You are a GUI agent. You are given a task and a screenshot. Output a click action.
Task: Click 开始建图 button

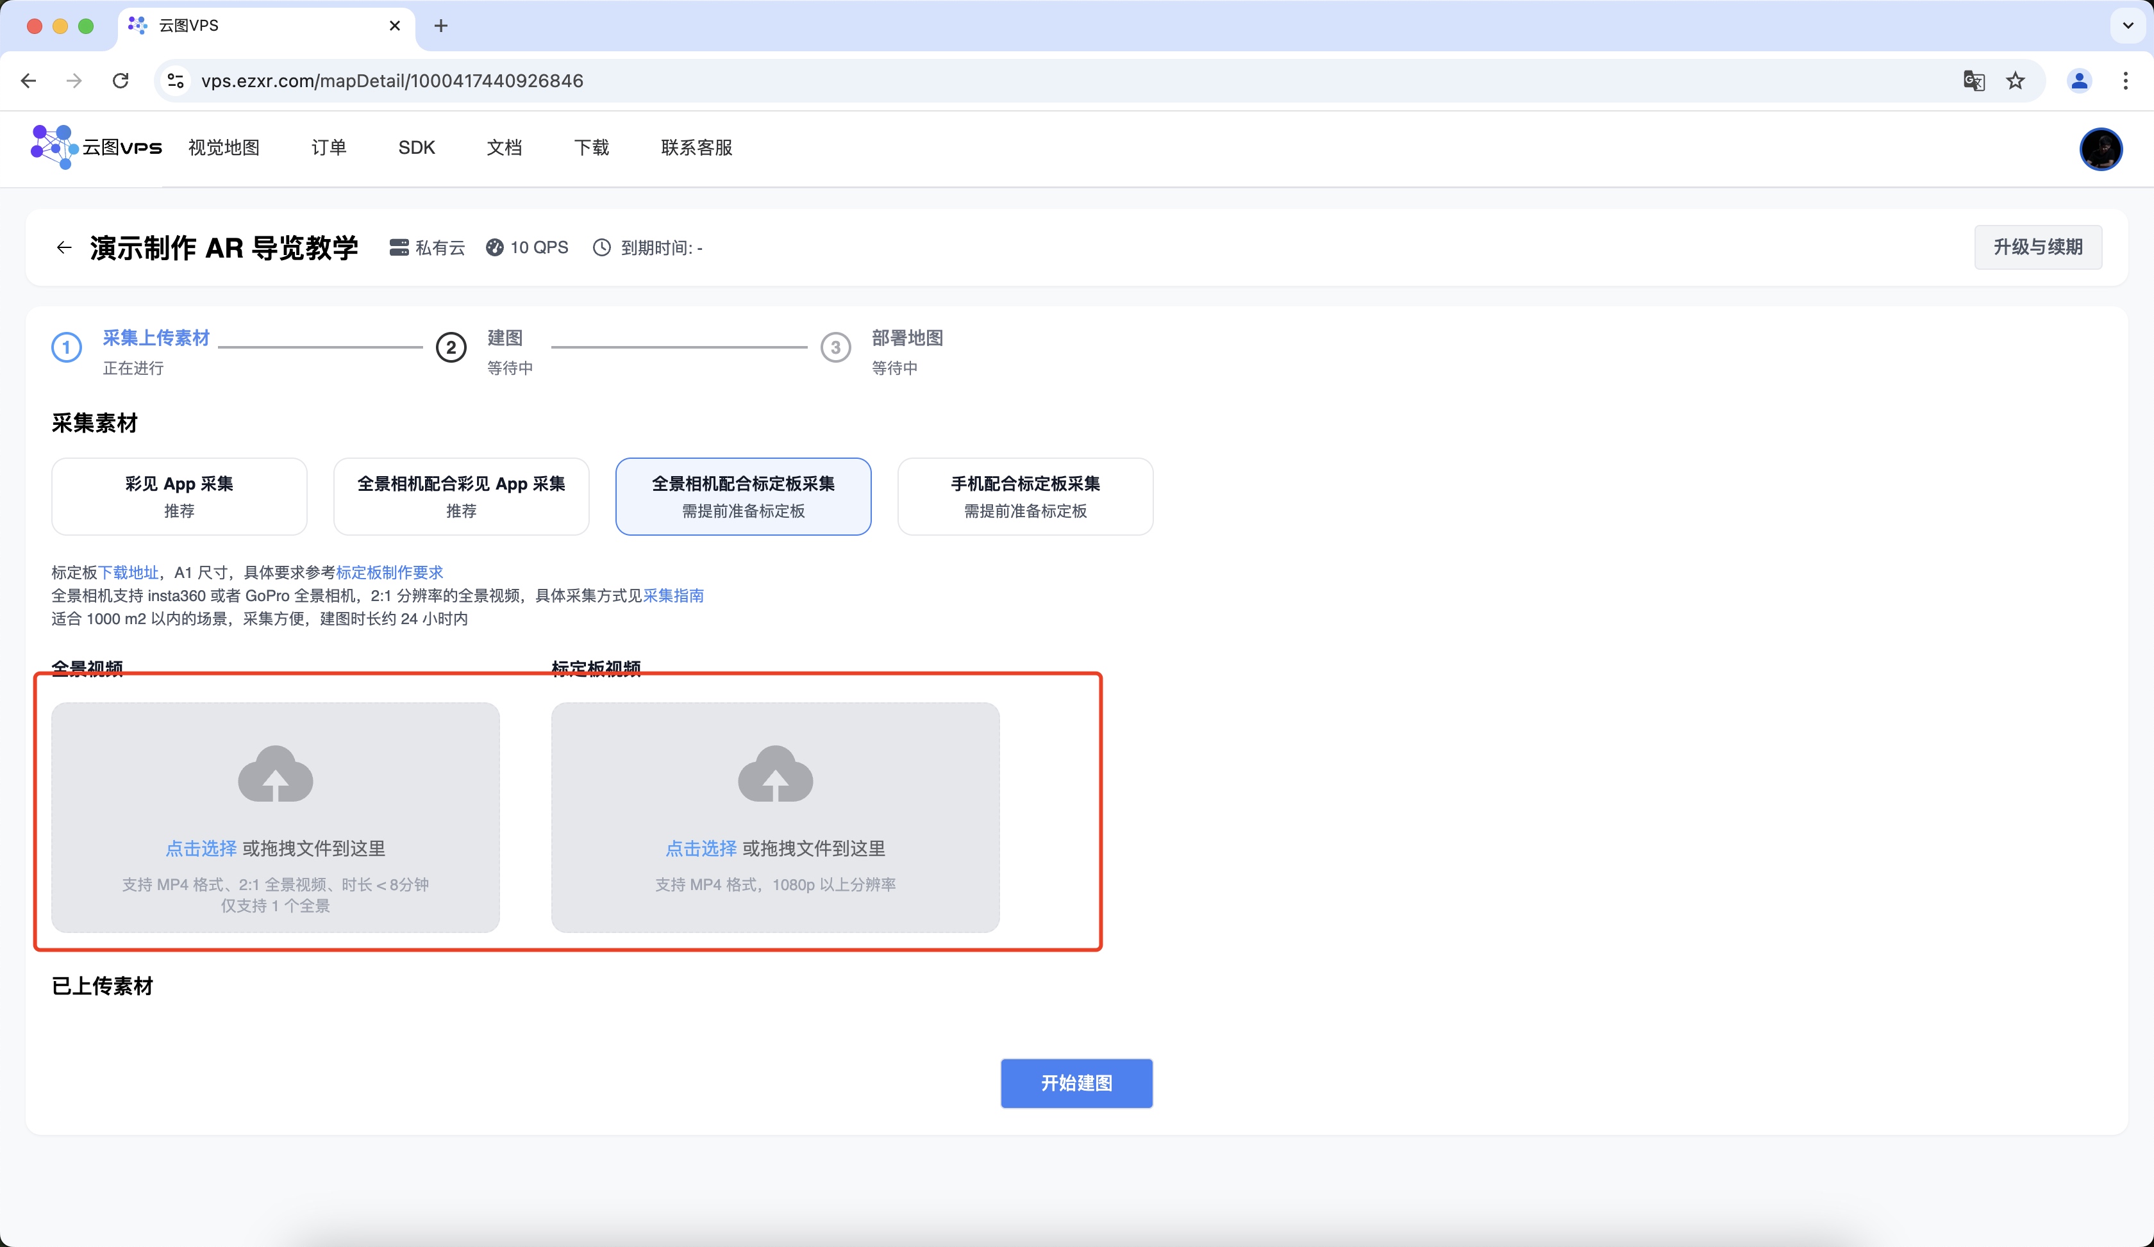pos(1077,1083)
